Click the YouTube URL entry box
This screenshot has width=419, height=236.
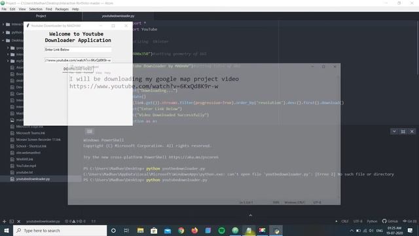click(78, 60)
